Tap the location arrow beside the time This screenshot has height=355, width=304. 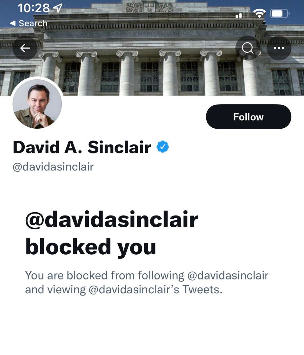pyautogui.click(x=58, y=8)
